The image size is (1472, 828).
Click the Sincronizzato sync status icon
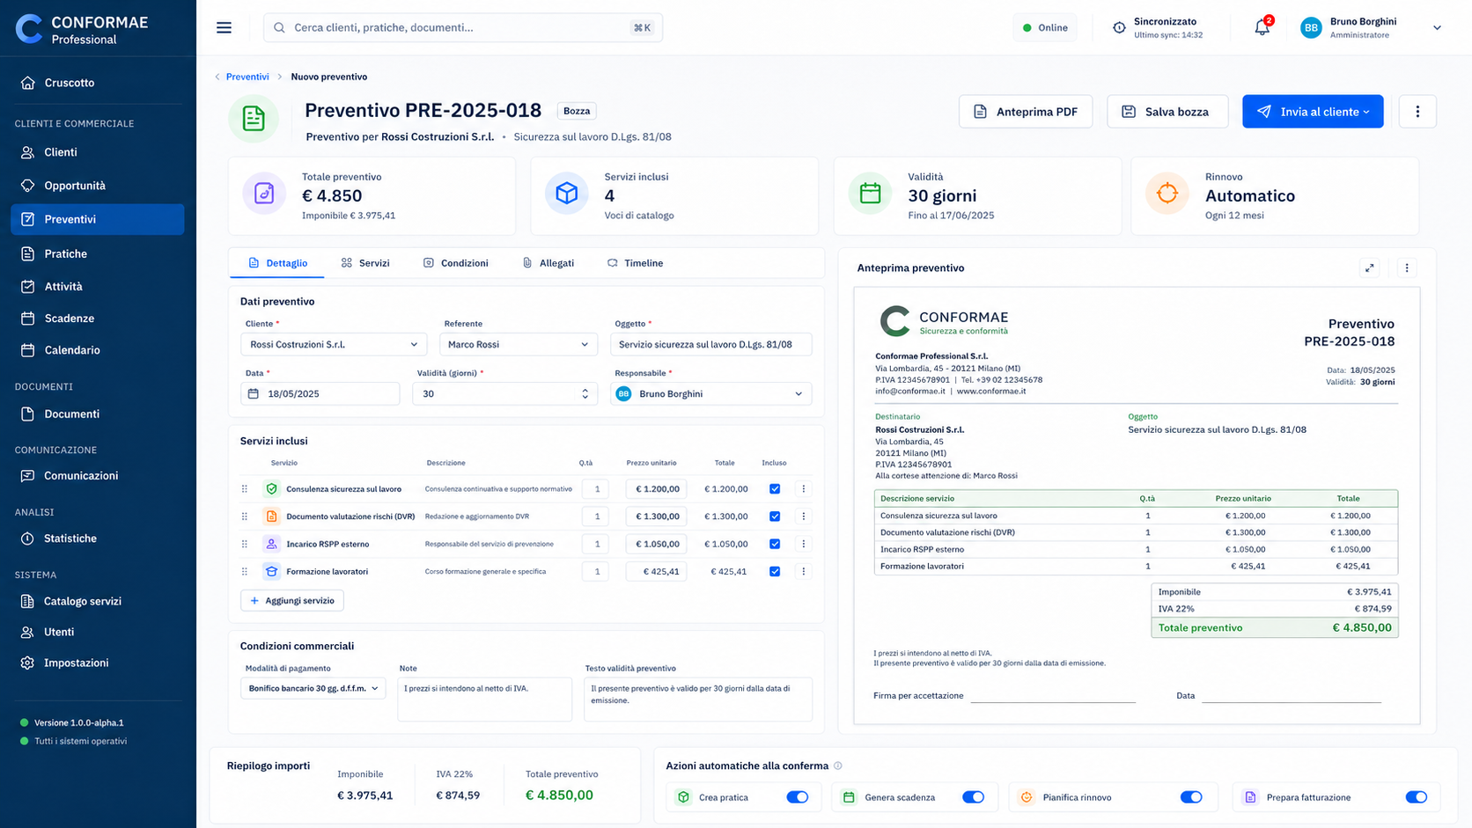tap(1119, 28)
